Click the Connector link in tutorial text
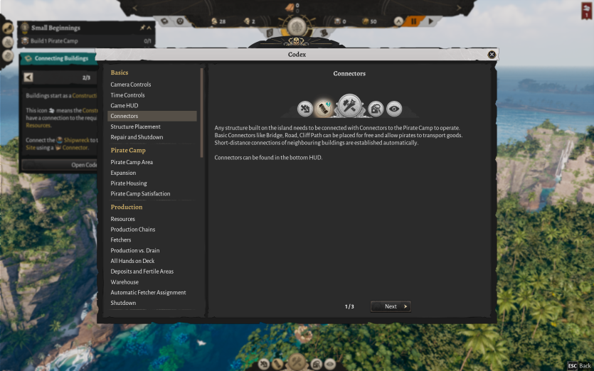The image size is (594, 371). pos(75,148)
